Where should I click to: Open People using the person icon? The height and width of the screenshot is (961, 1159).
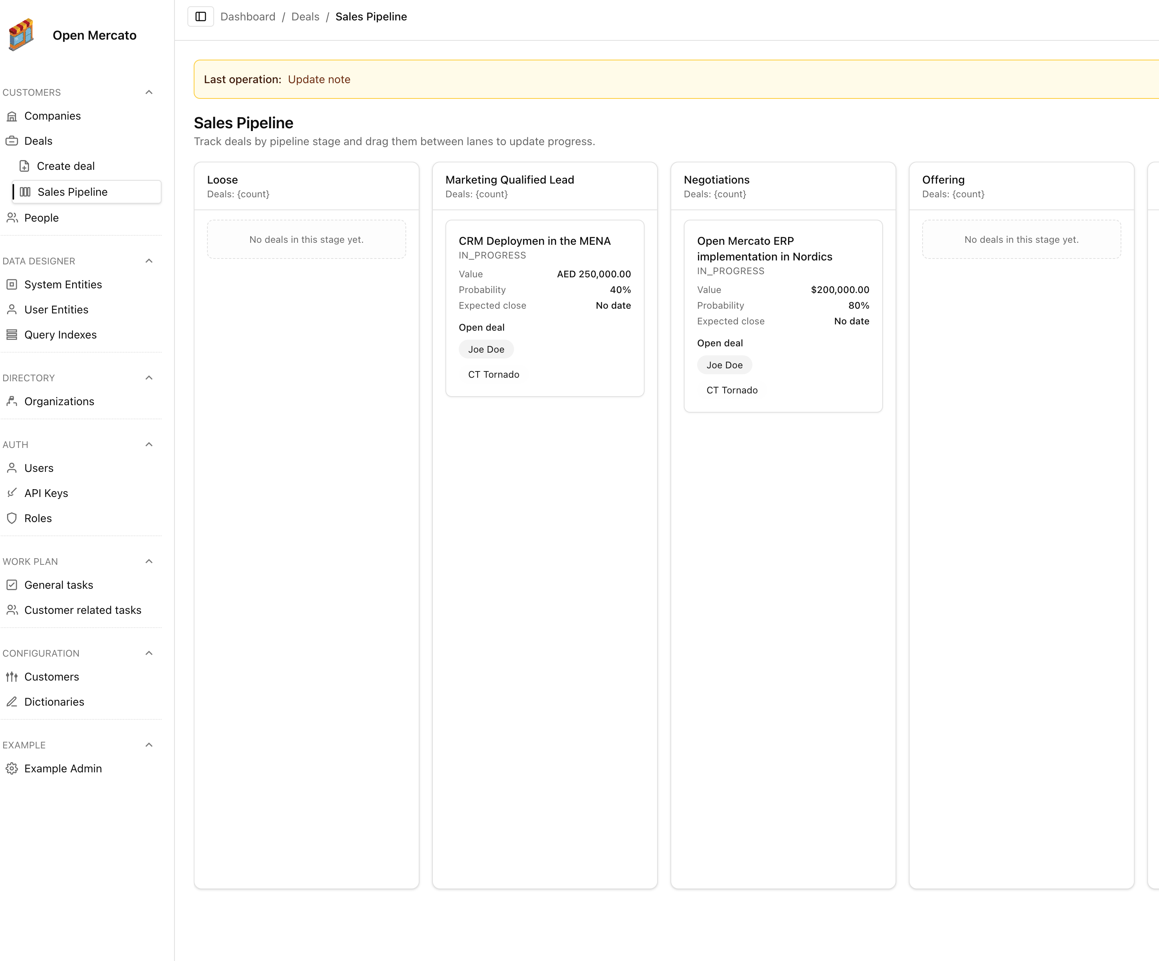click(x=12, y=217)
